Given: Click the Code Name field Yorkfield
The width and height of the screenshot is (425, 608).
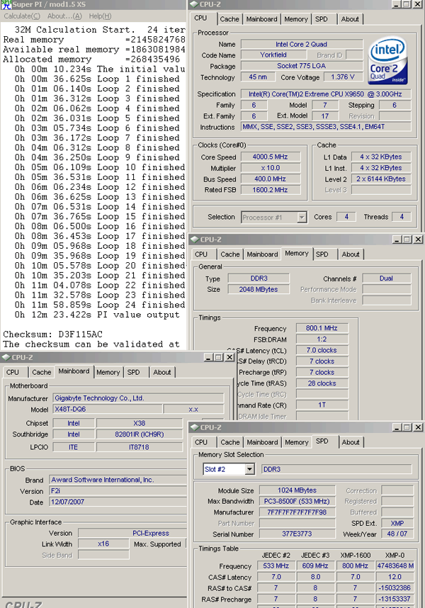Looking at the screenshot, I should (x=273, y=55).
